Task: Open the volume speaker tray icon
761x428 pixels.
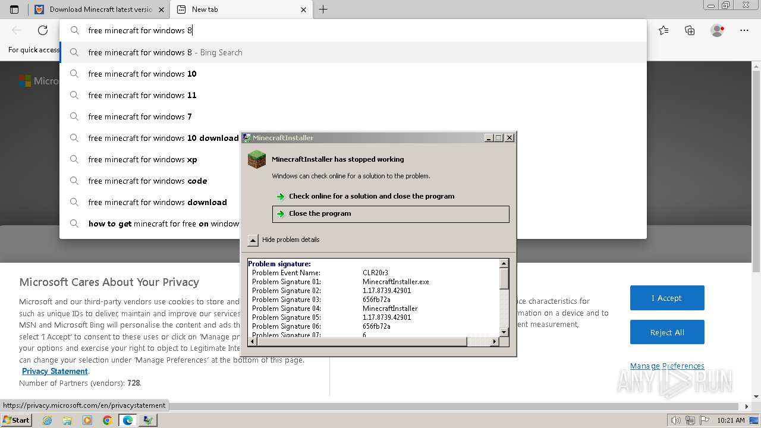Action: coord(676,420)
